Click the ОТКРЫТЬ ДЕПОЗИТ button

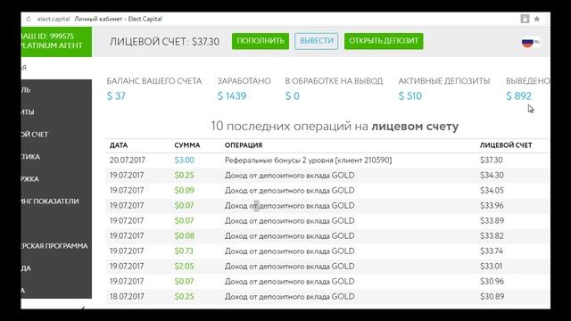pos(384,41)
